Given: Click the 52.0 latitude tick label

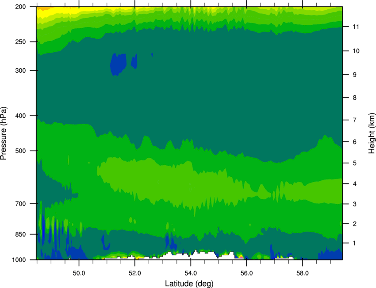Looking at the screenshot, I should click(135, 273).
